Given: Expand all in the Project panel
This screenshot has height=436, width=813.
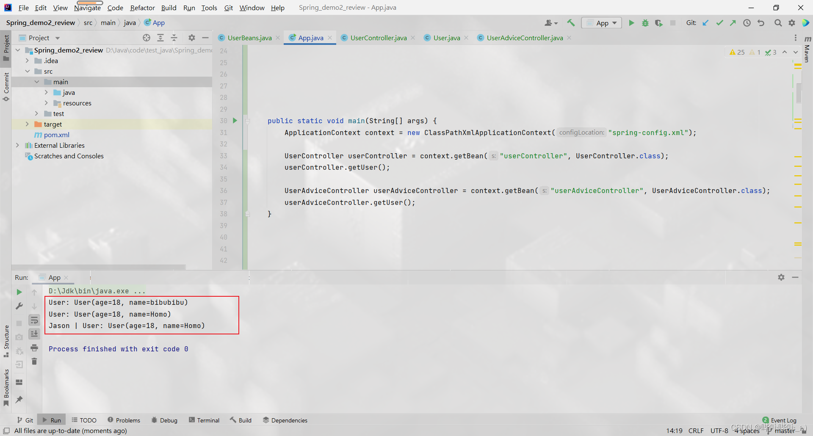Looking at the screenshot, I should coord(160,38).
